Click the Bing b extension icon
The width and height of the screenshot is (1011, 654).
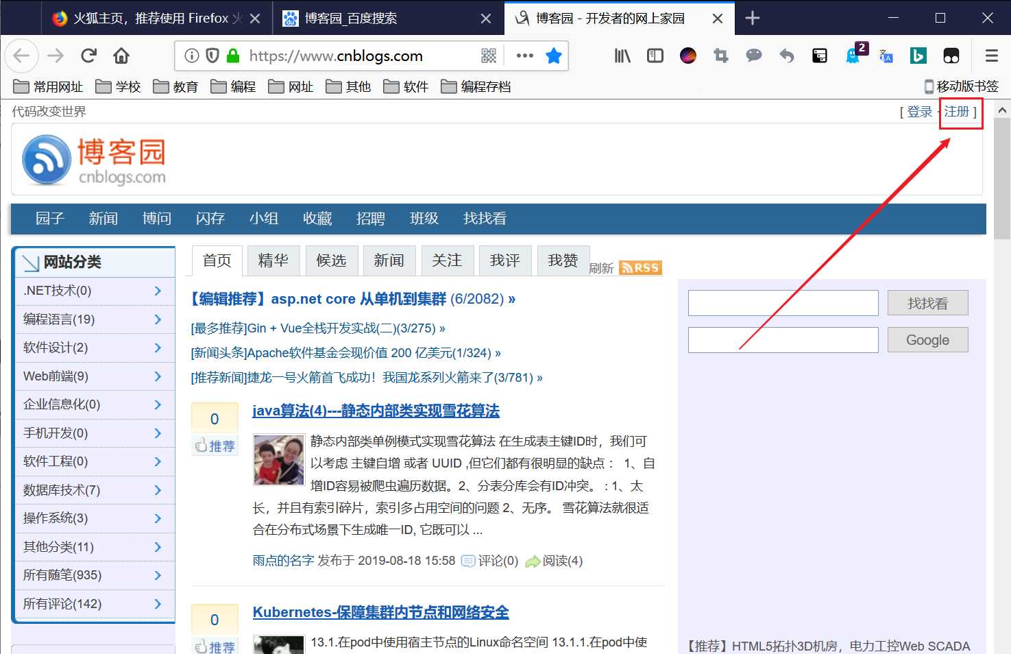point(918,56)
